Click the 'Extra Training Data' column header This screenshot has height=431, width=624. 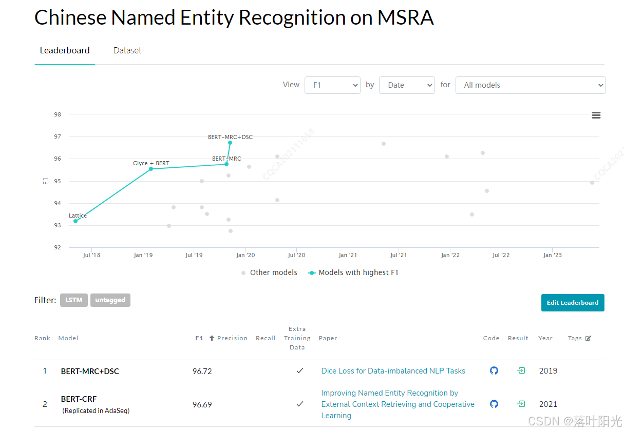[297, 338]
